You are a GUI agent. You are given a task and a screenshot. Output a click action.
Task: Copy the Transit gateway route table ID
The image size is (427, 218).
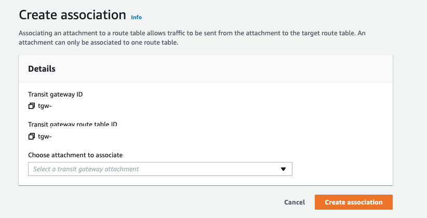pyautogui.click(x=32, y=137)
